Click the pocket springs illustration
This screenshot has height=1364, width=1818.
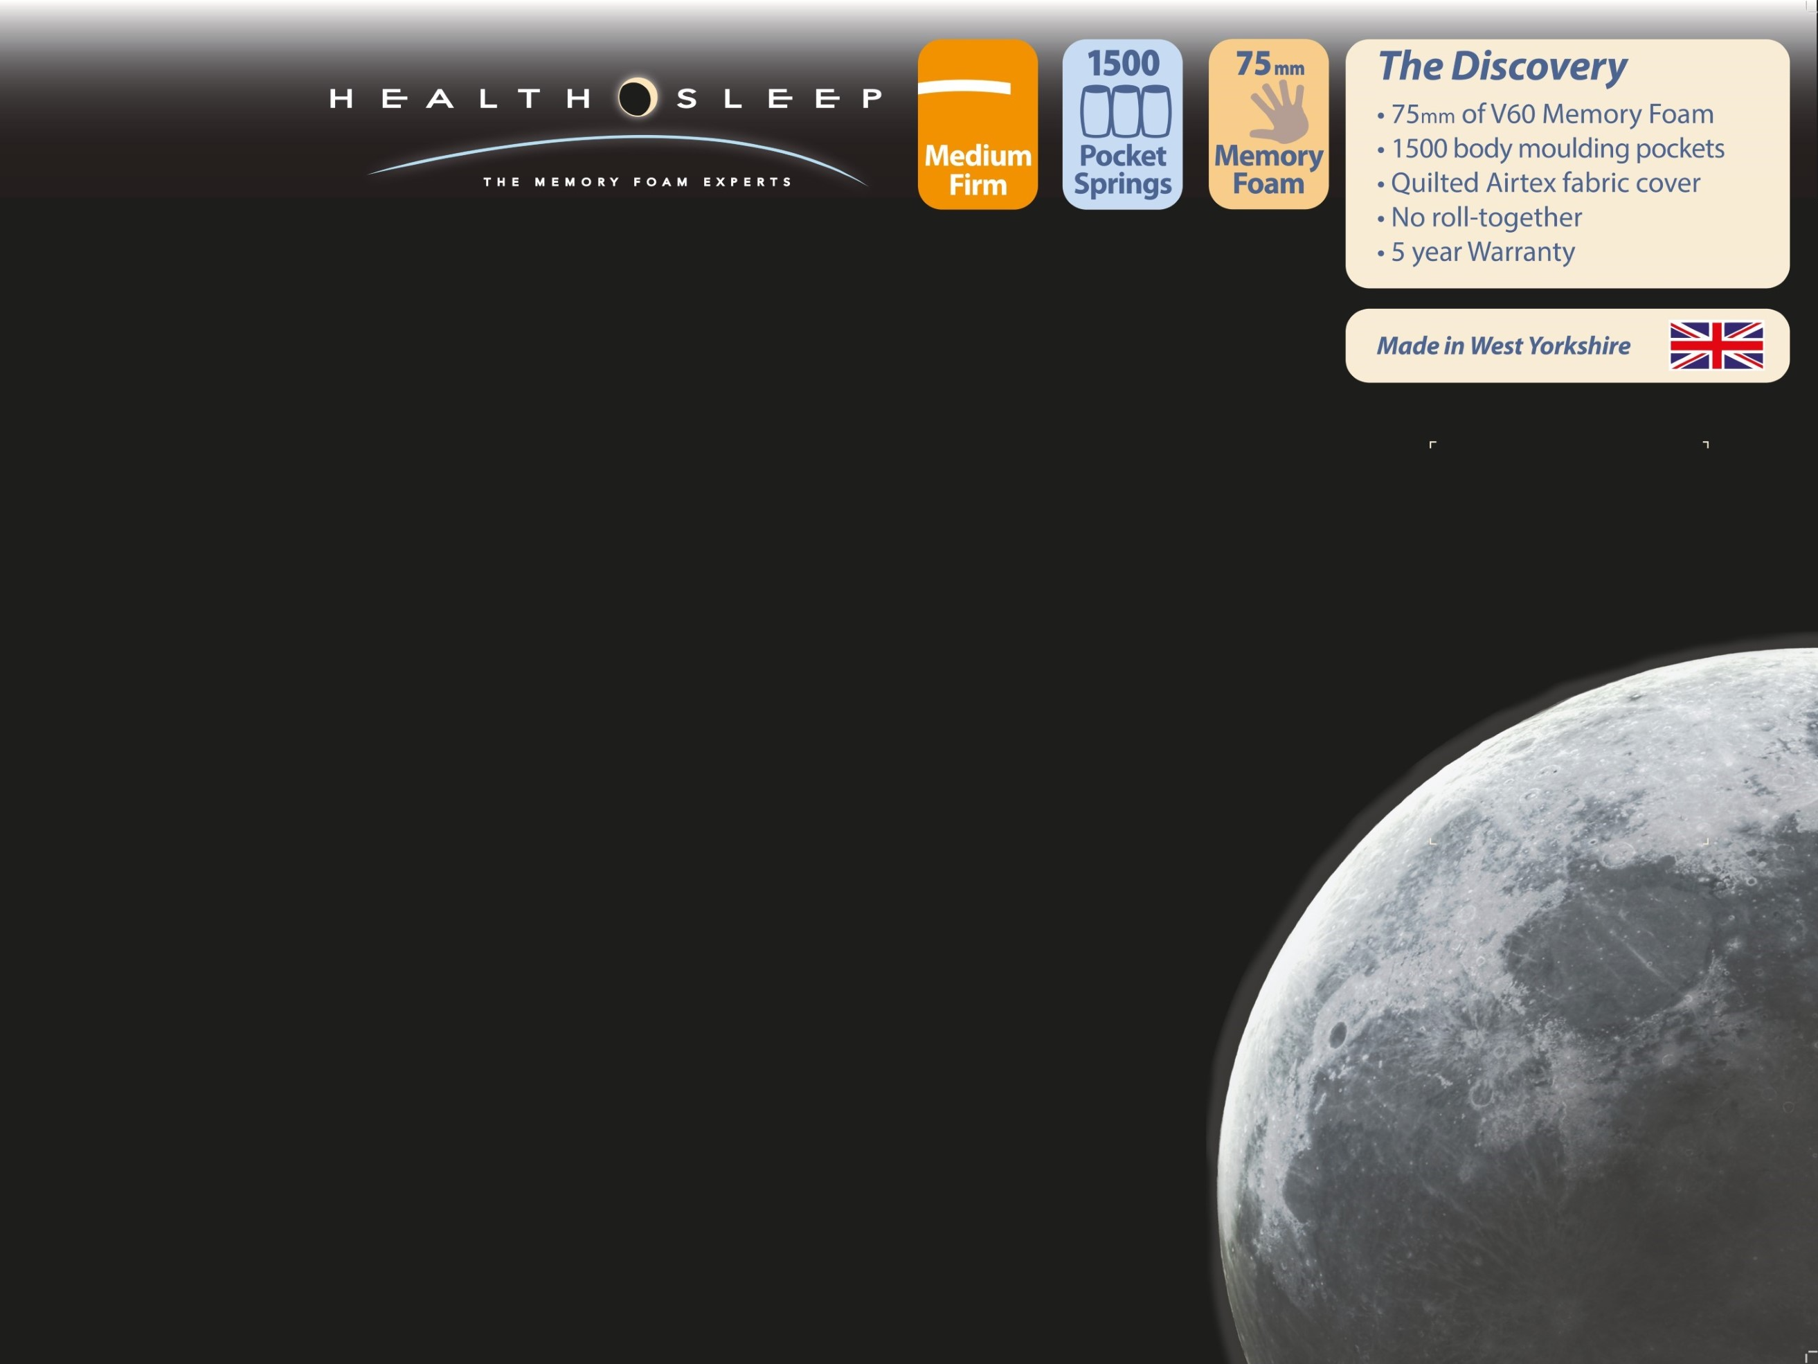[1124, 111]
